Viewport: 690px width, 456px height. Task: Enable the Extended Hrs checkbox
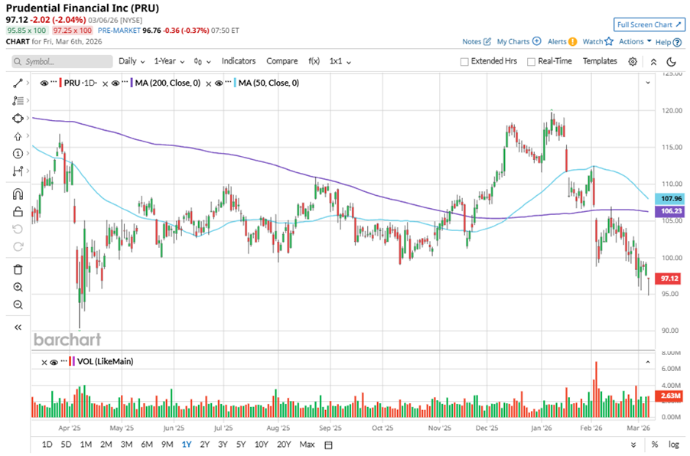point(464,61)
